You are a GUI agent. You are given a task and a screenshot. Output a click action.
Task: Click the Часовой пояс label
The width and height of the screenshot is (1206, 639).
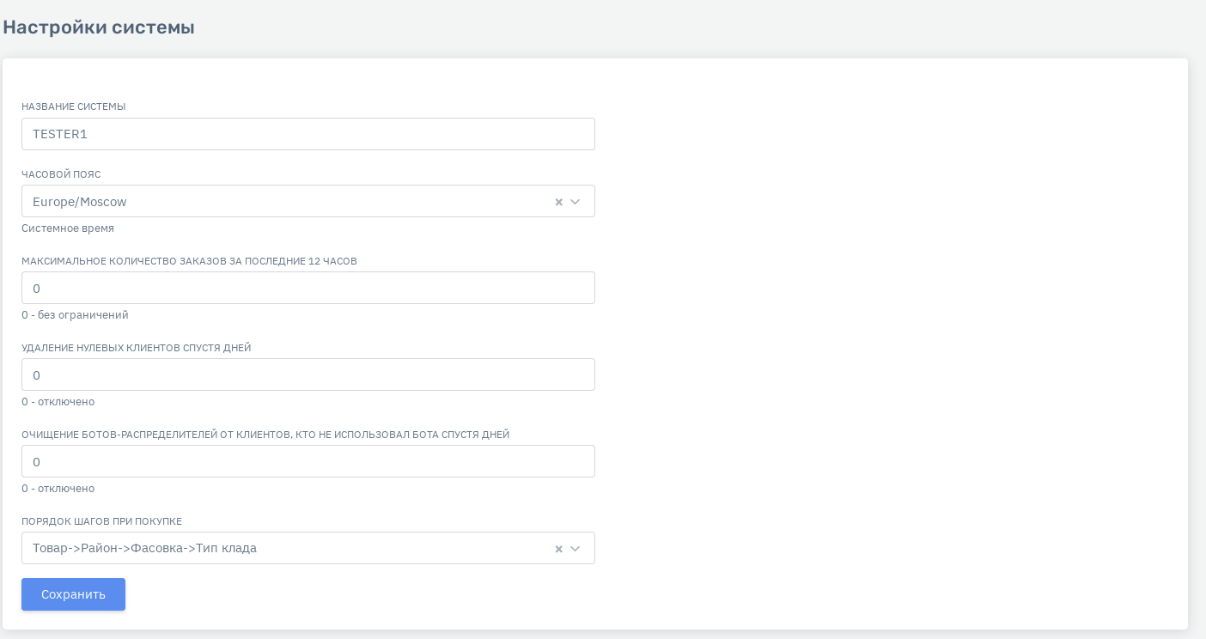(61, 174)
